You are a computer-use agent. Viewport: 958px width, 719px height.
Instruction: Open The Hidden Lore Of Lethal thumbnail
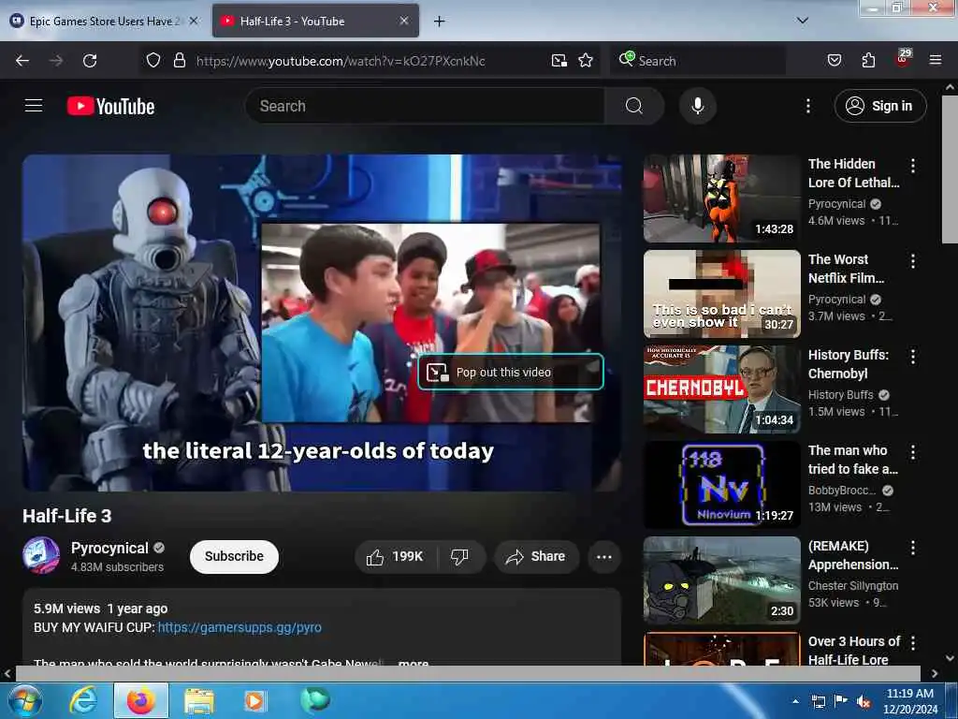tap(721, 198)
